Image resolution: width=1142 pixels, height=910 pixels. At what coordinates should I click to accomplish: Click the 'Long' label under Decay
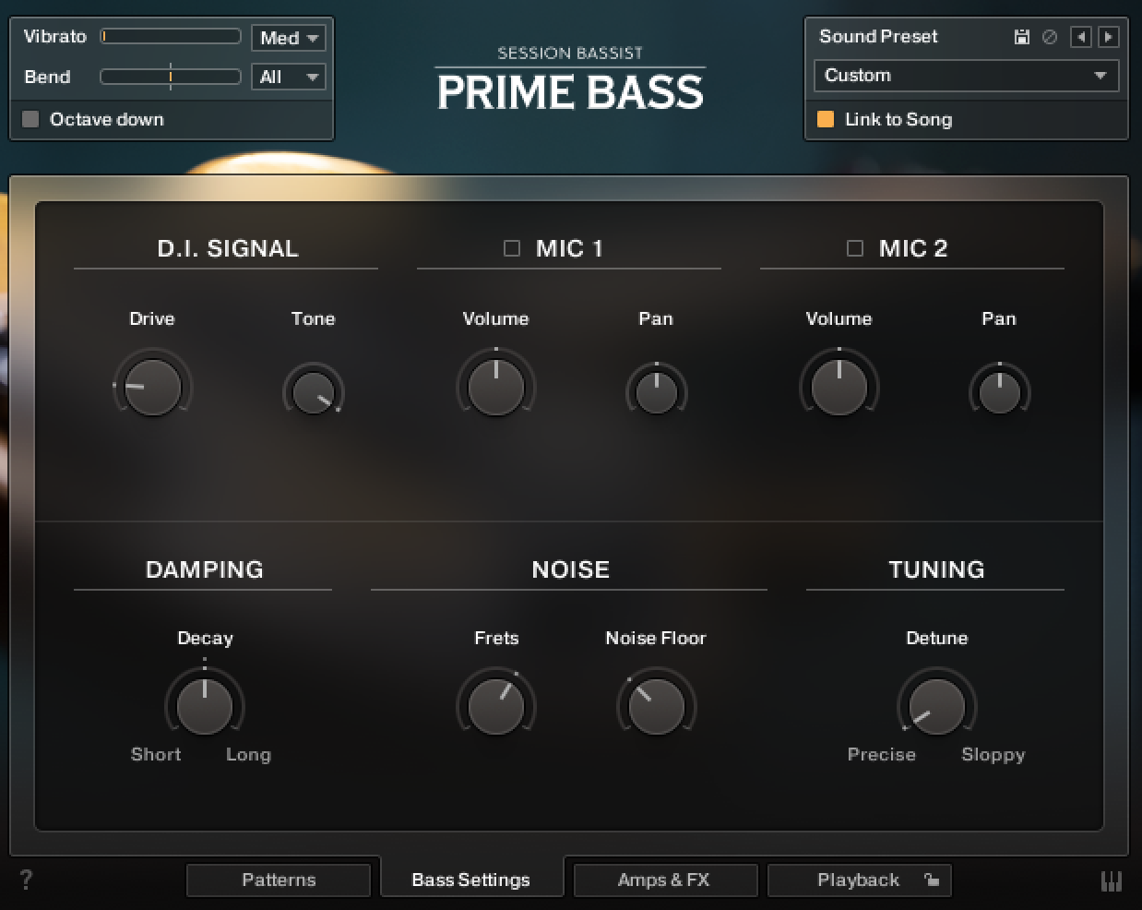pyautogui.click(x=249, y=754)
